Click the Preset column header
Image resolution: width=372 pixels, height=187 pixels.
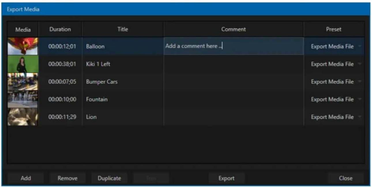334,29
